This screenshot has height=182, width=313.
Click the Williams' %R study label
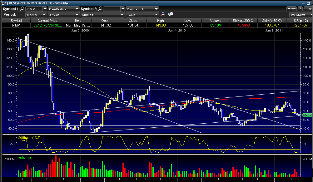29,138
